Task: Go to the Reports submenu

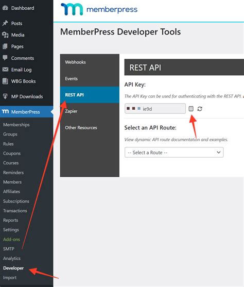Action: (x=11, y=220)
